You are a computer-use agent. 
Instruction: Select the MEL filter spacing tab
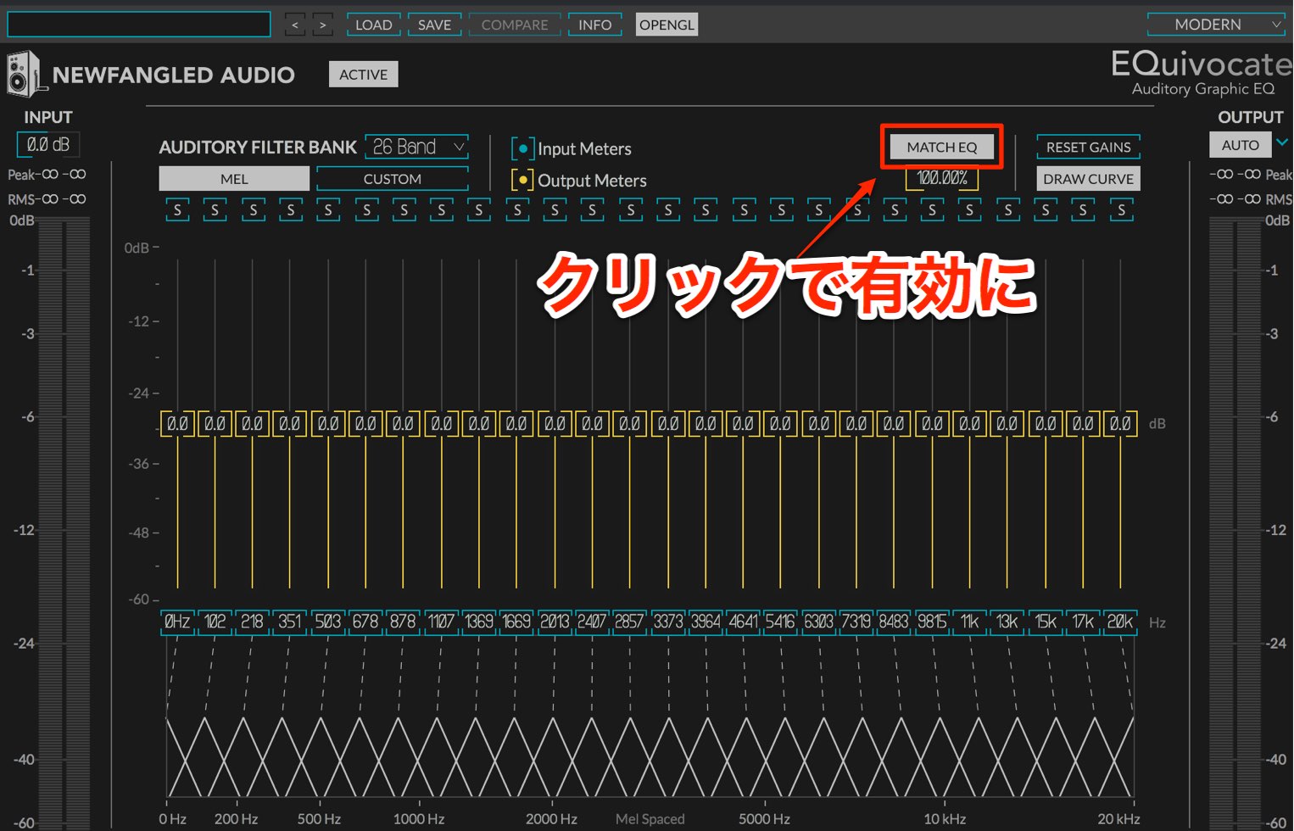pyautogui.click(x=234, y=179)
